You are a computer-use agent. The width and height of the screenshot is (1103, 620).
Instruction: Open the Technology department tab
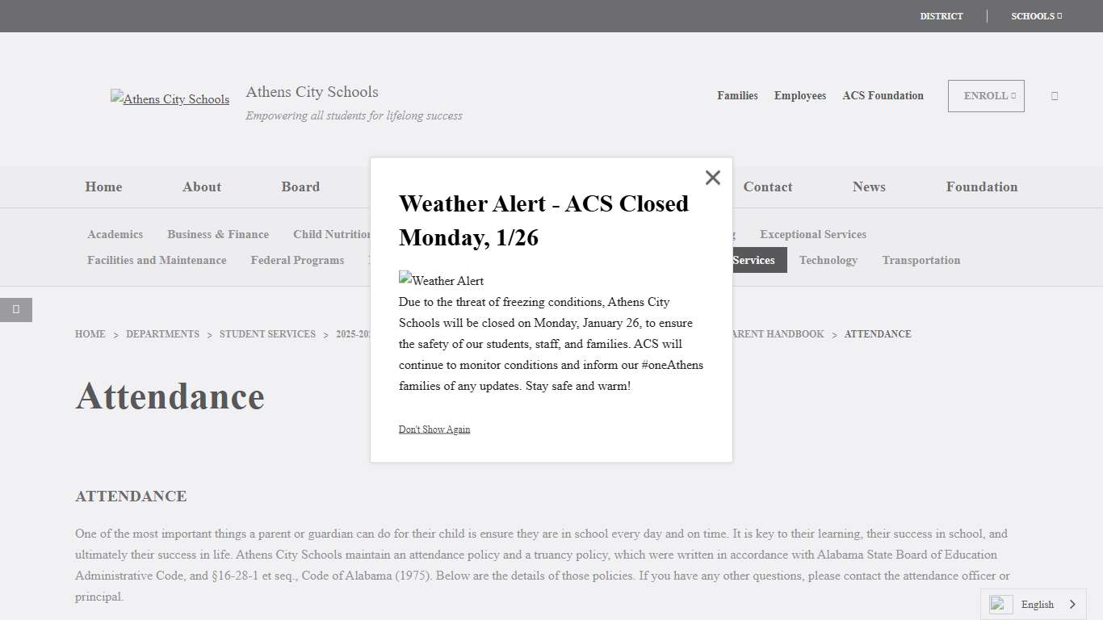828,260
